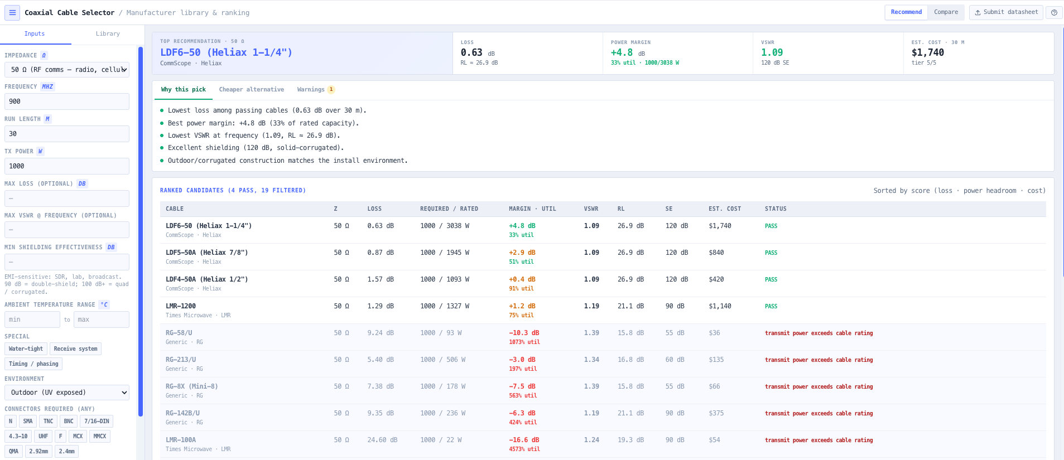Toggle the SMA connector chip
This screenshot has width=1064, height=460.
pyautogui.click(x=28, y=422)
